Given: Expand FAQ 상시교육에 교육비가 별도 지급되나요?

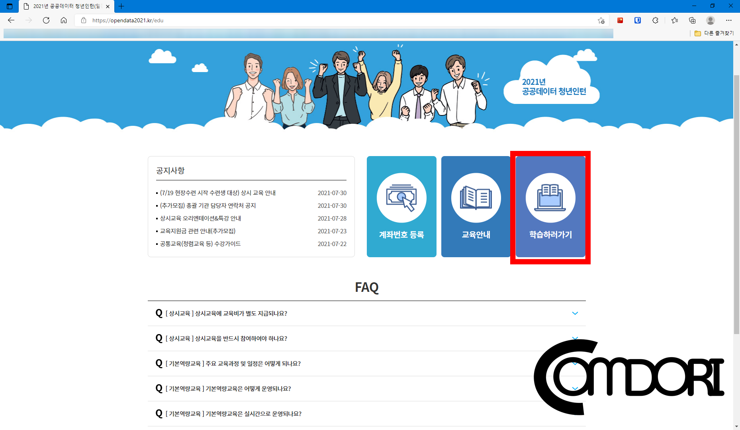Looking at the screenshot, I should [367, 313].
